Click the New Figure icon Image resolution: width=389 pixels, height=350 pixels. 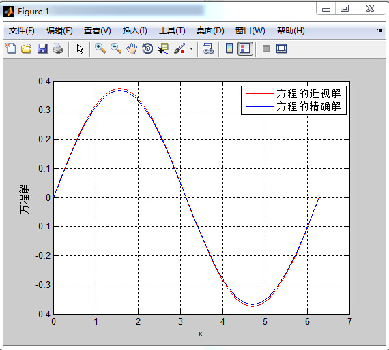point(11,48)
